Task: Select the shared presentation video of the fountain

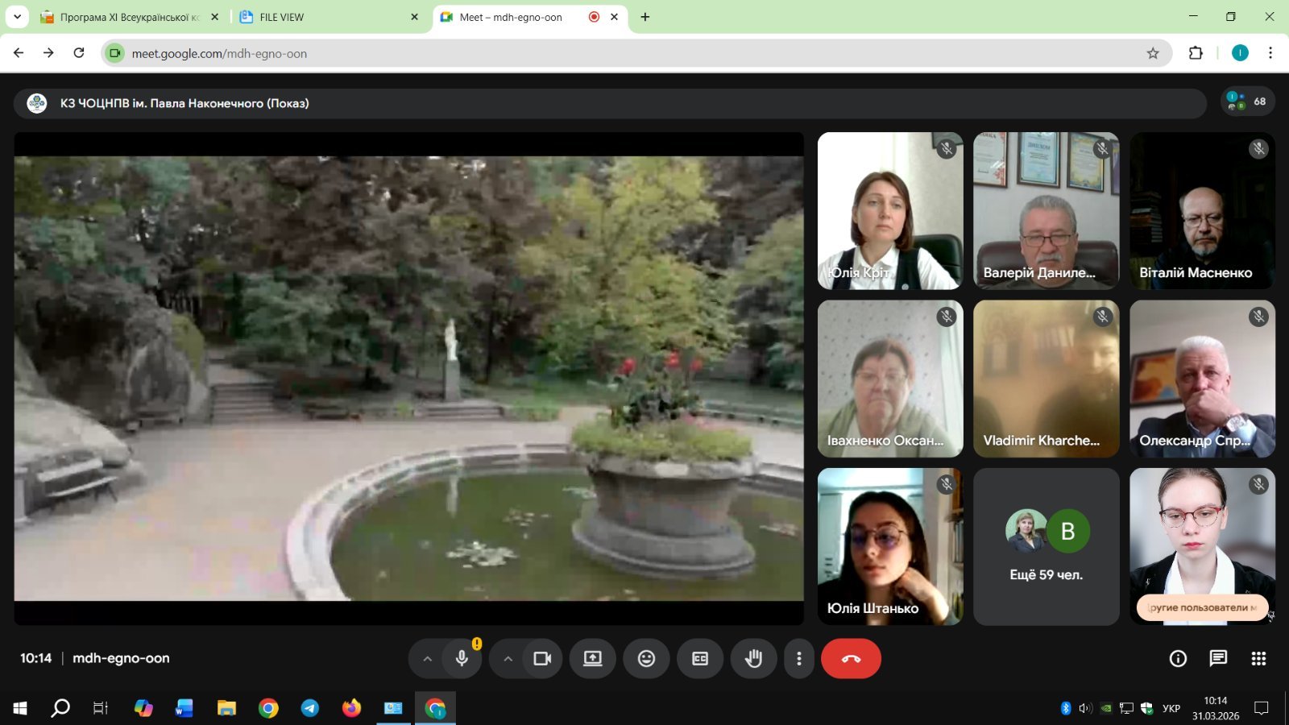Action: click(408, 379)
